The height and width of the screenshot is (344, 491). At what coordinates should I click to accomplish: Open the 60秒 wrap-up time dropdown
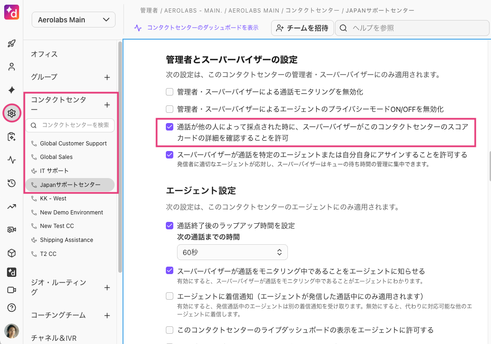(x=232, y=252)
